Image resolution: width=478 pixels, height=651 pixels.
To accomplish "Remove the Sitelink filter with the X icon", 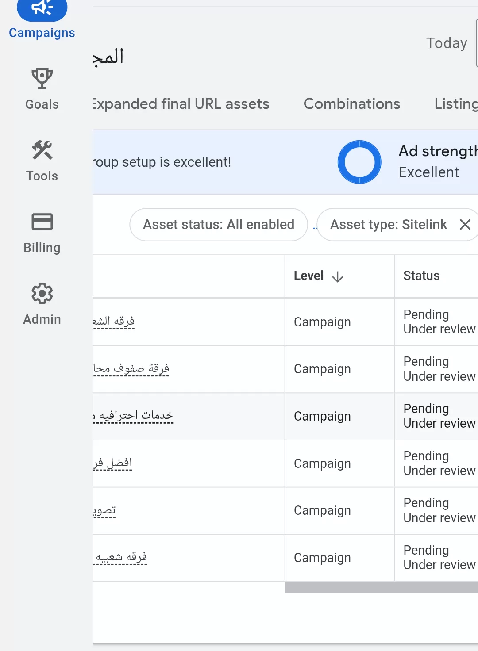I will click(465, 225).
